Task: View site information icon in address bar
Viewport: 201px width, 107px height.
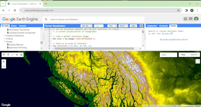Action: pos(22,11)
